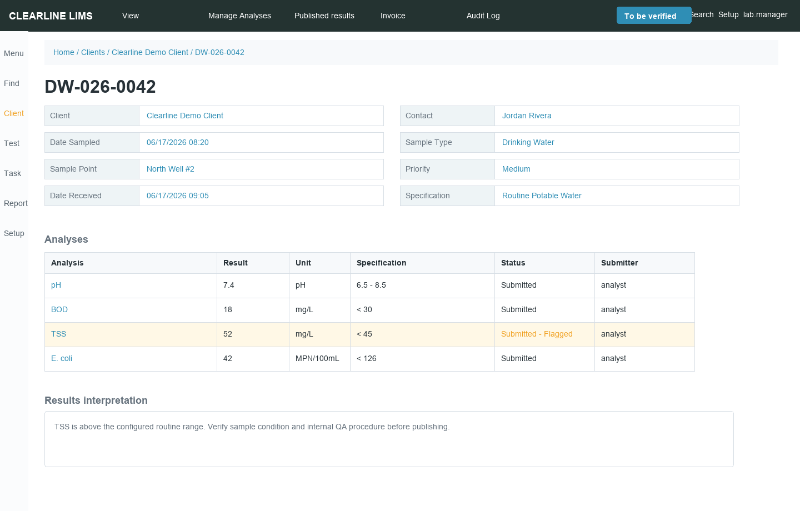
Task: Open Report in the left sidebar
Action: (x=16, y=203)
